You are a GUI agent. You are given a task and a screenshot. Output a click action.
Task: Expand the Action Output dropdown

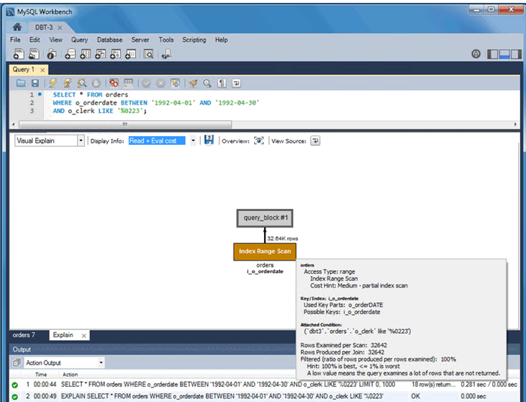[x=101, y=362]
